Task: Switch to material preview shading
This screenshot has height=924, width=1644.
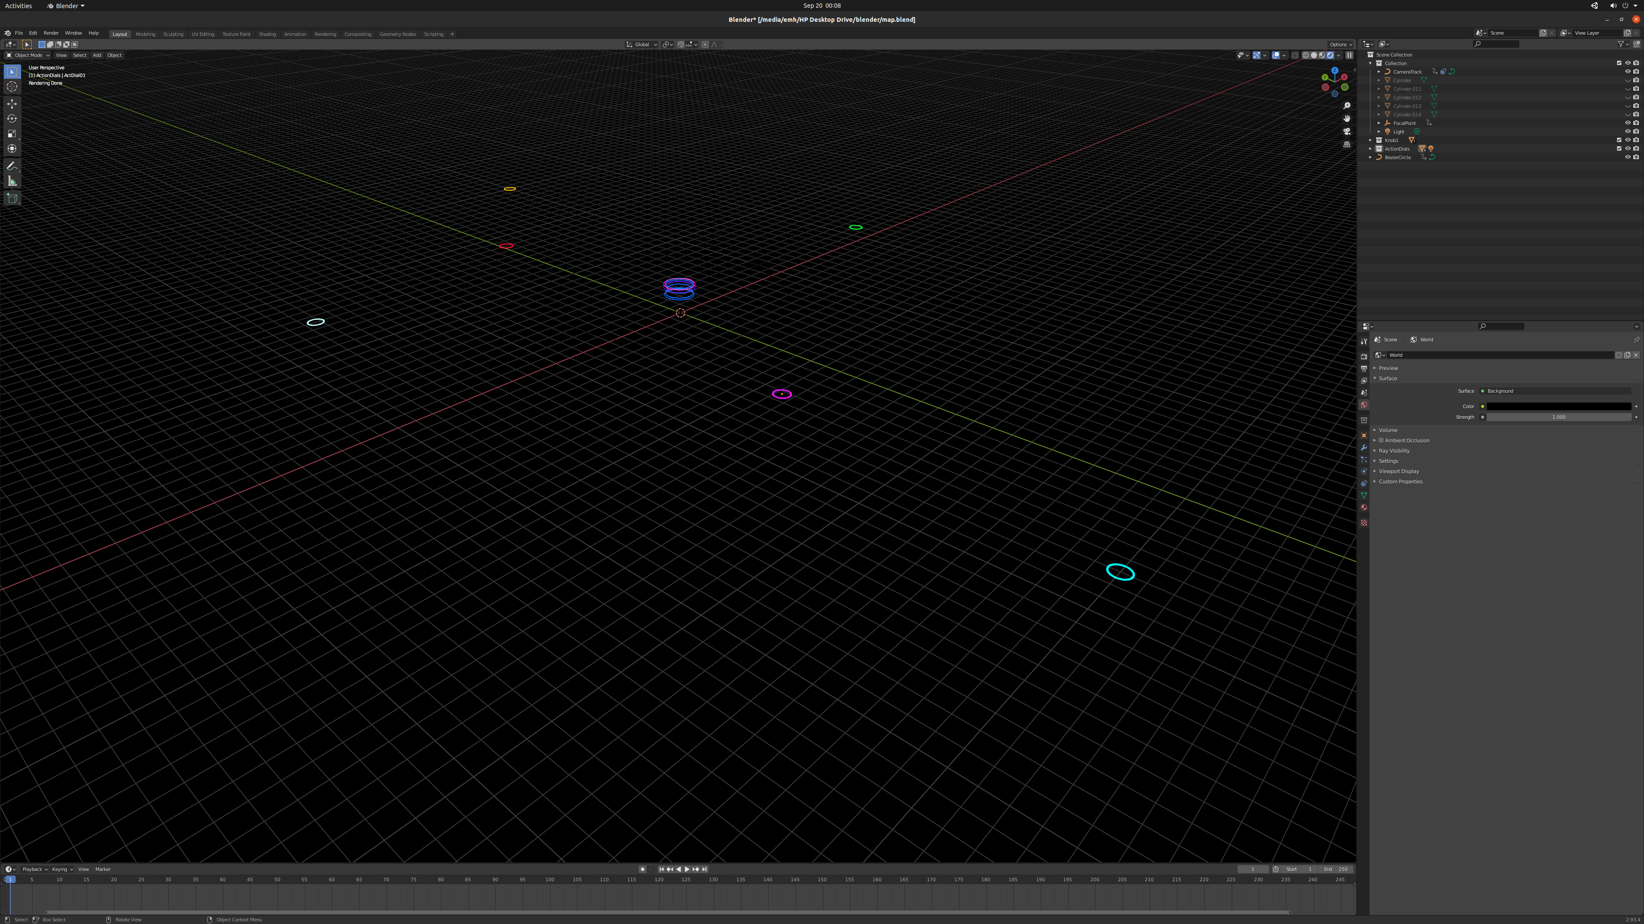Action: [x=1322, y=56]
